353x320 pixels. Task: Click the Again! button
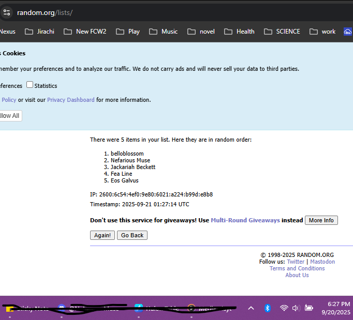point(102,235)
